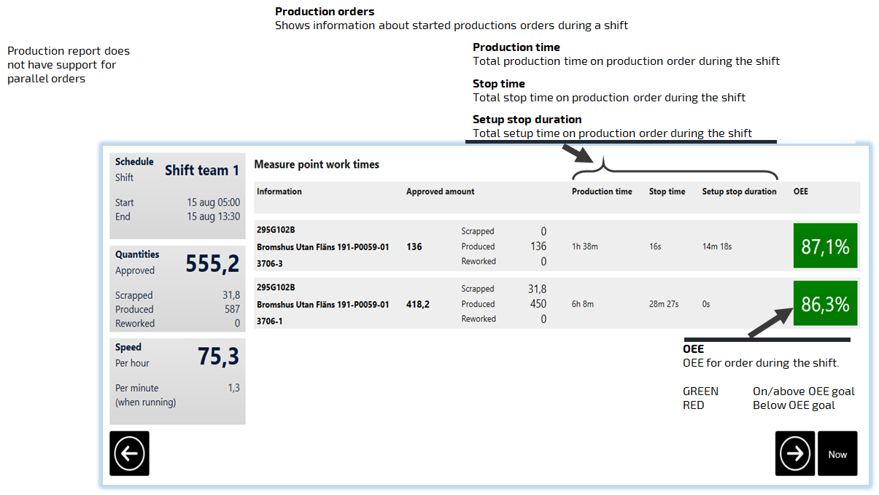Click the Production time column header
Screen dimensions: 879x495
(601, 192)
